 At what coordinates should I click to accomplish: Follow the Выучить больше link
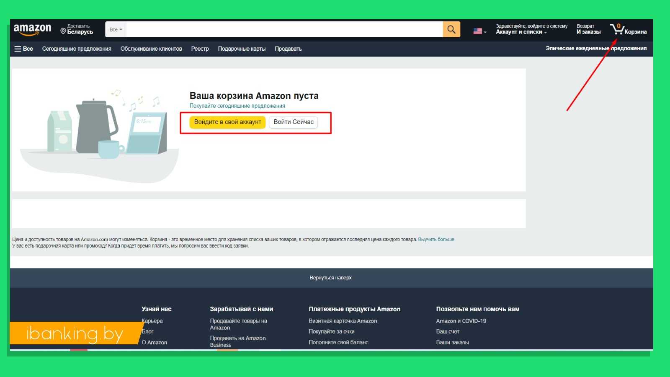[436, 239]
